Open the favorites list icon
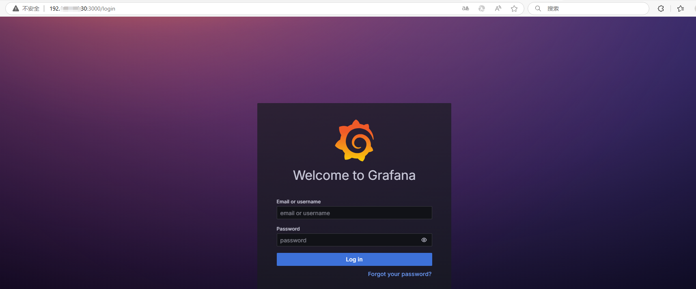Image resolution: width=696 pixels, height=289 pixels. 681,9
